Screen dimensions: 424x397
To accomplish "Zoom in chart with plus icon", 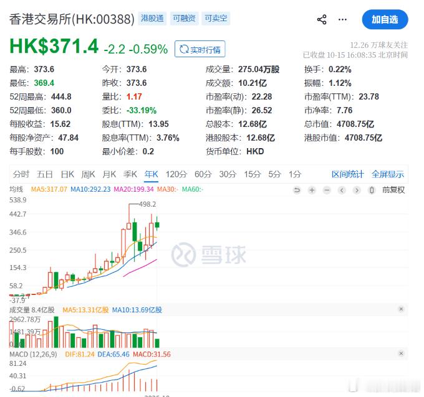I will coord(312,190).
